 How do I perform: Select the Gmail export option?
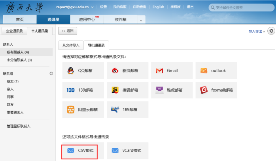[172, 71]
